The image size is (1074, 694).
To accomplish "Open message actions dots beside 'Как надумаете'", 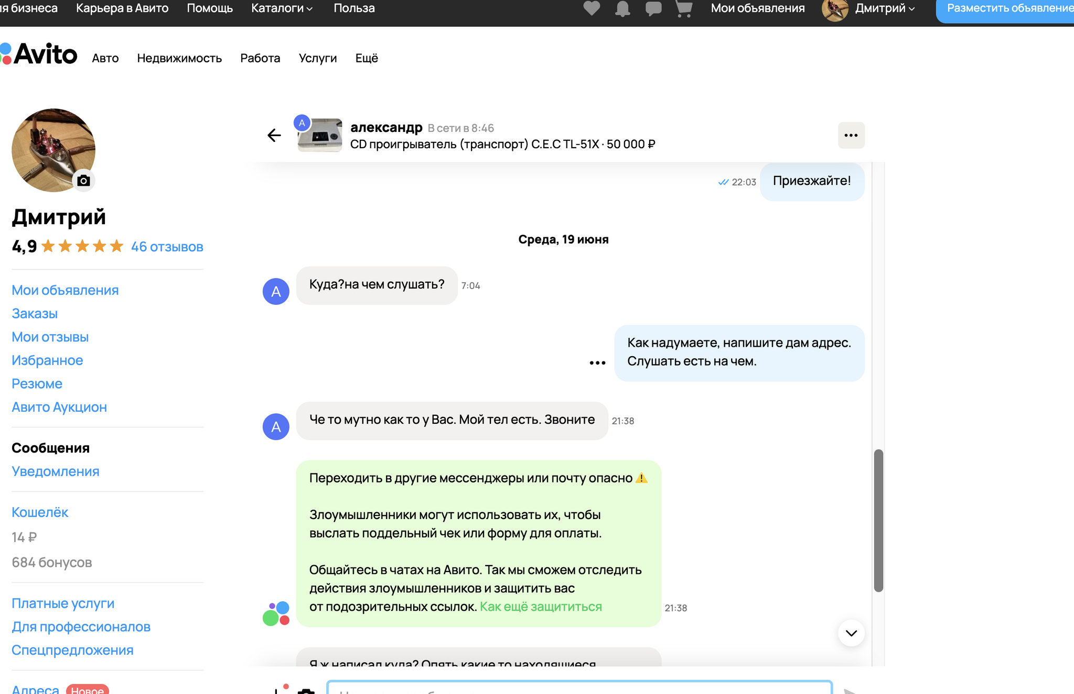I will (597, 362).
